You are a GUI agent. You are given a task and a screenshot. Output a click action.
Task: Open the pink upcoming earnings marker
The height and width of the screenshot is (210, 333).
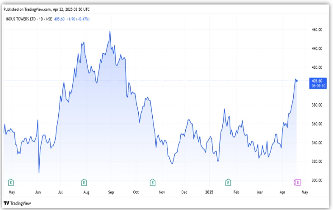pyautogui.click(x=297, y=182)
